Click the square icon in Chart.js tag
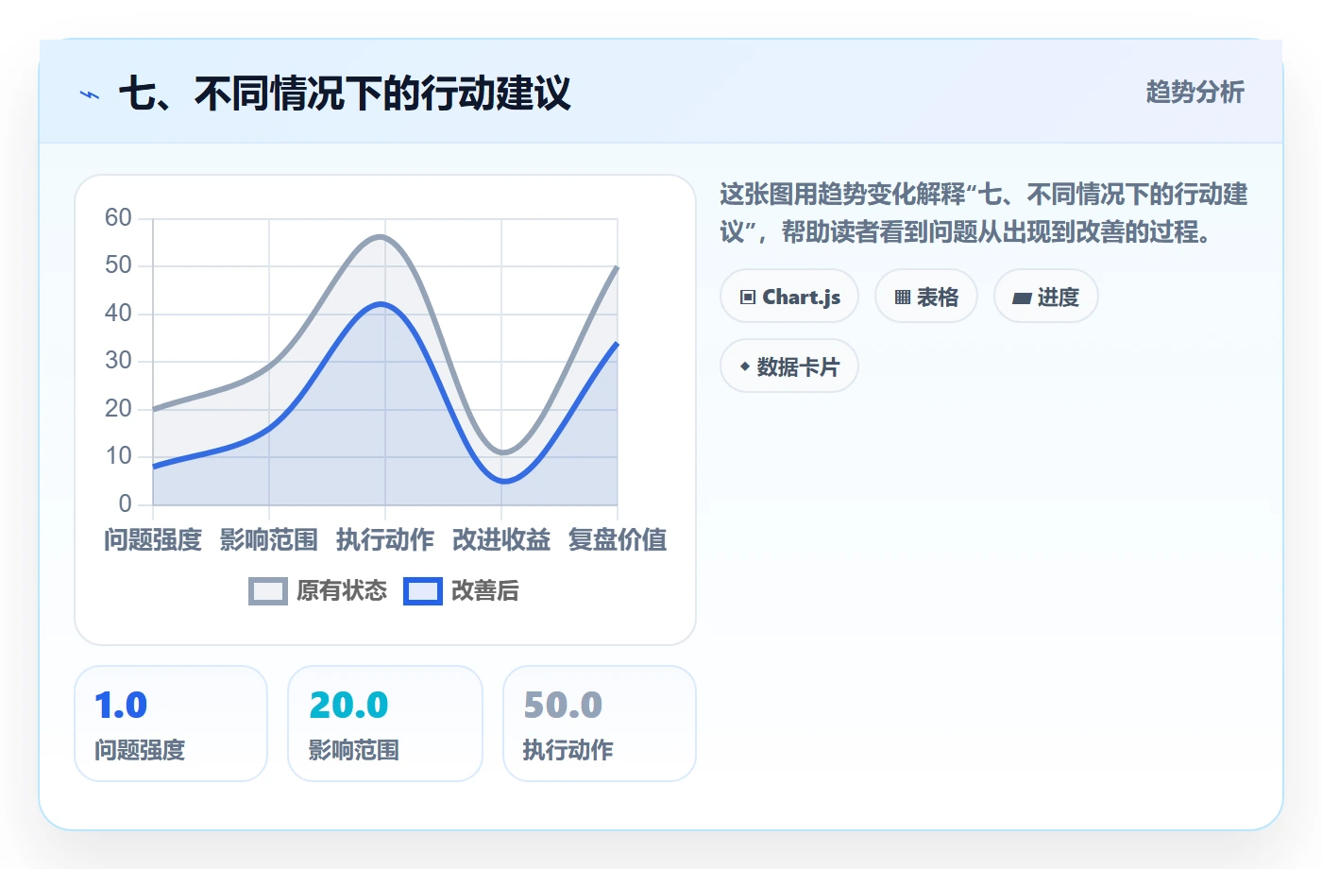Screen dimensions: 1322x869 748,298
